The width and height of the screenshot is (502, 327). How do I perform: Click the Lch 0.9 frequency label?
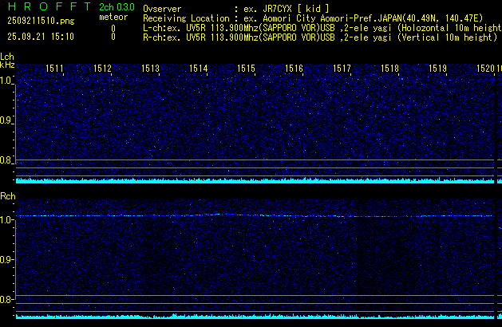(x=7, y=120)
